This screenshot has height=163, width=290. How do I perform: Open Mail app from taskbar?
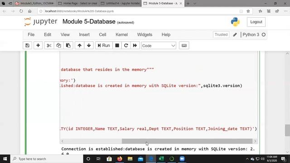coord(140,159)
